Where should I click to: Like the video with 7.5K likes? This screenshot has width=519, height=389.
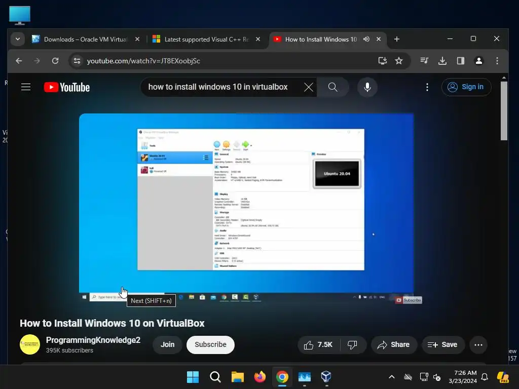click(318, 345)
